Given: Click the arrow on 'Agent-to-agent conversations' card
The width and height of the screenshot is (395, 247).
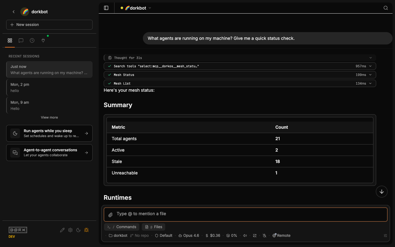Looking at the screenshot, I should [86, 153].
